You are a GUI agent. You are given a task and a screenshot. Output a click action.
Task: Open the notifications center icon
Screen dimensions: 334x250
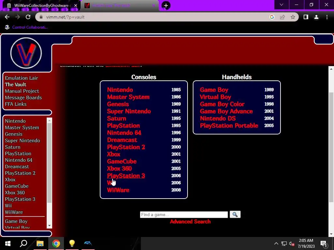(323, 244)
